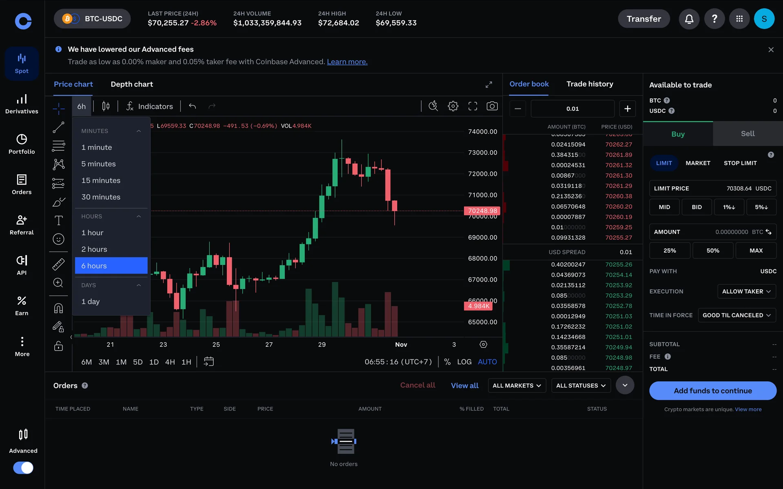Select the trend line drawing tool
Screen dimensions: 783x489
58,128
